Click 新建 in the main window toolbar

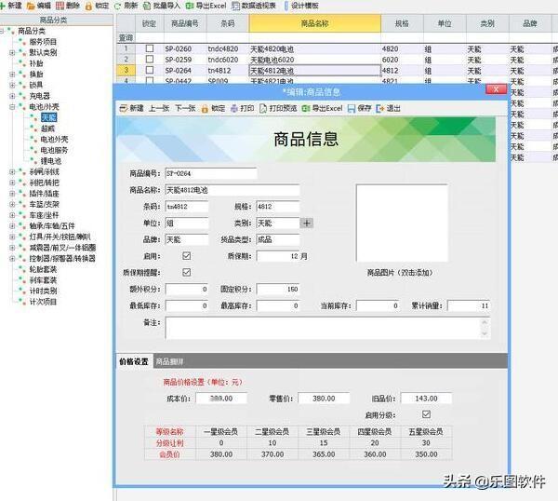[x=11, y=6]
